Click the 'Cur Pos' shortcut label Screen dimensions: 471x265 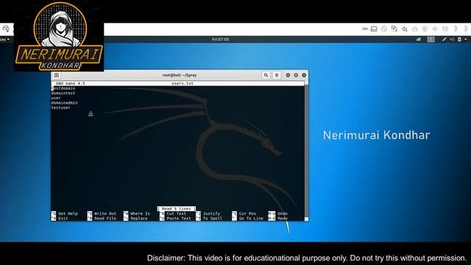point(247,213)
